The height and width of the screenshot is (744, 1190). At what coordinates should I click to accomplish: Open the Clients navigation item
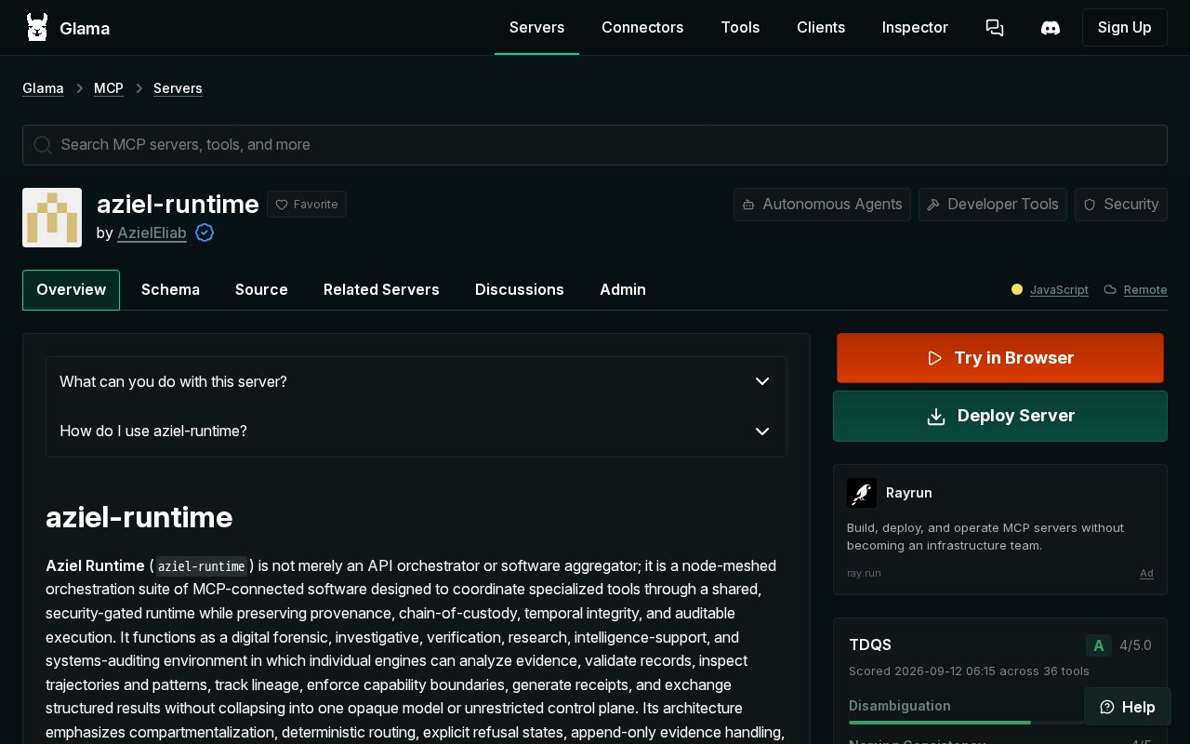[x=821, y=28]
